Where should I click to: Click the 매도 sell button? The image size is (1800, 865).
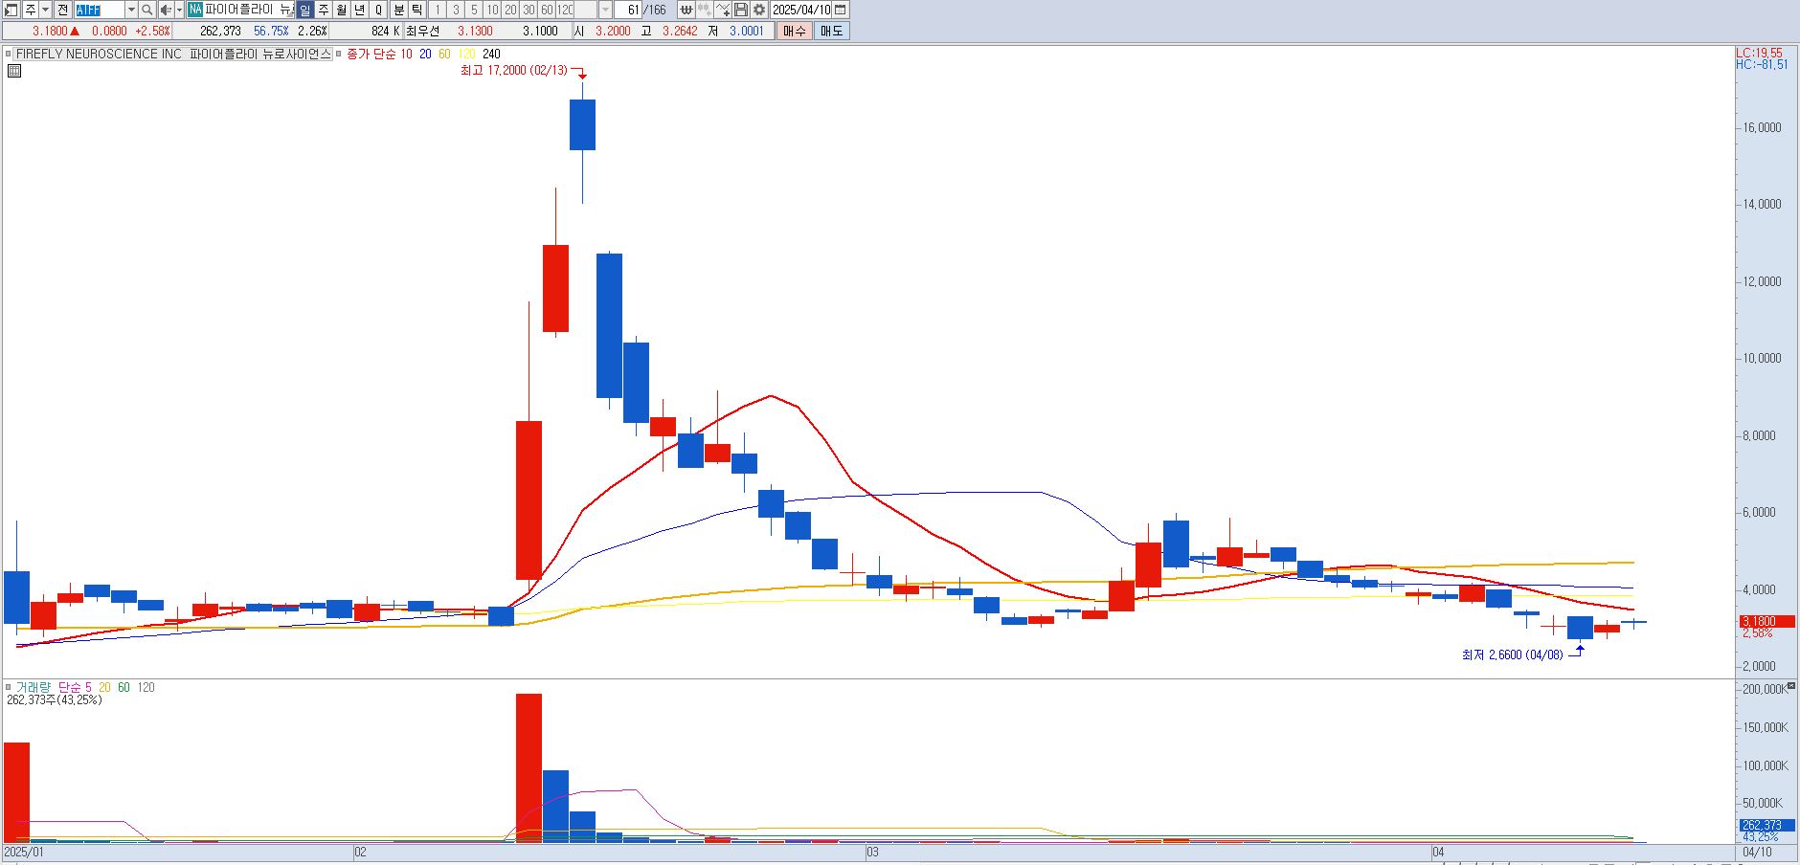[x=831, y=31]
